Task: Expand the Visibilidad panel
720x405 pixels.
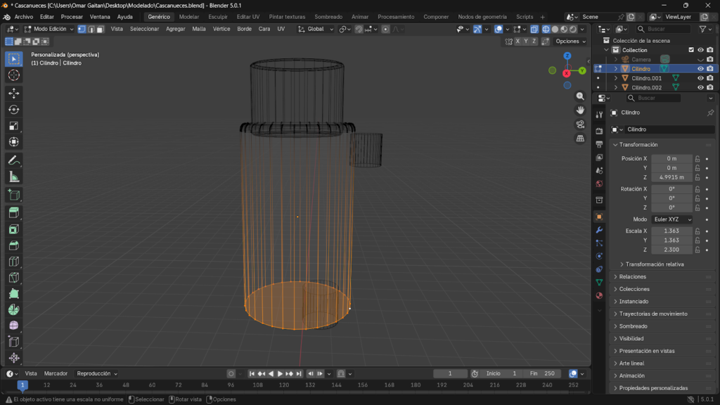Action: 633,339
